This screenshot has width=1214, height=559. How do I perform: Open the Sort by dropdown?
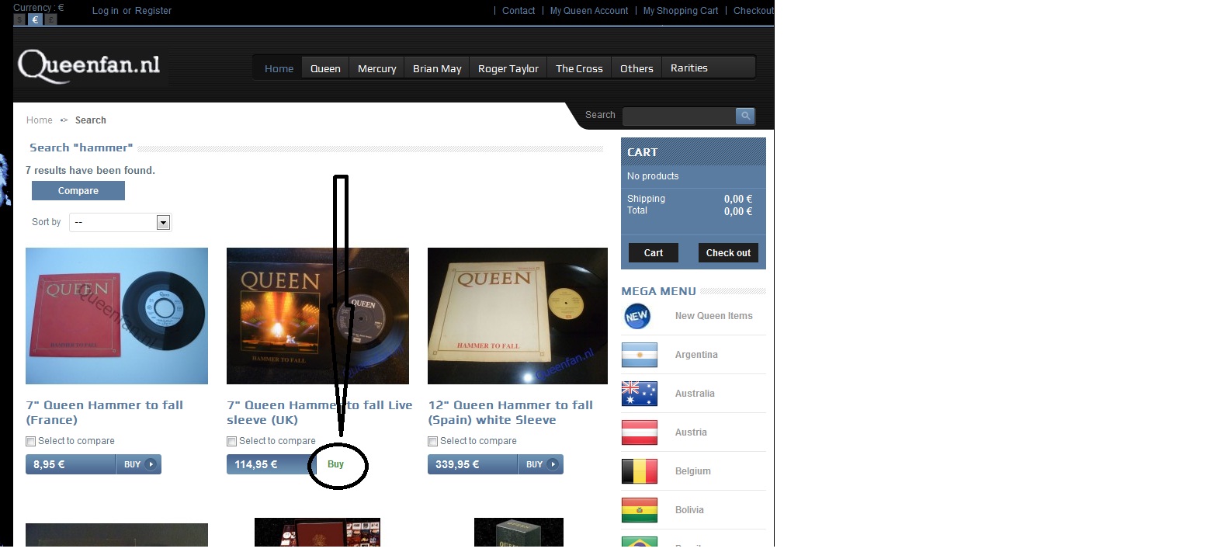(x=120, y=222)
